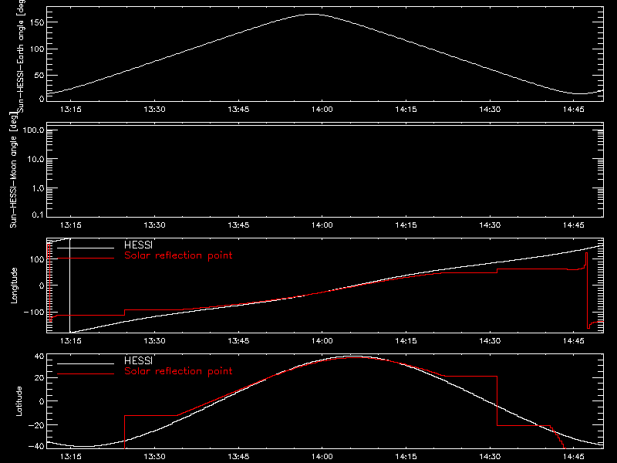Select the 100 tick on Longitude axis

(x=36, y=259)
